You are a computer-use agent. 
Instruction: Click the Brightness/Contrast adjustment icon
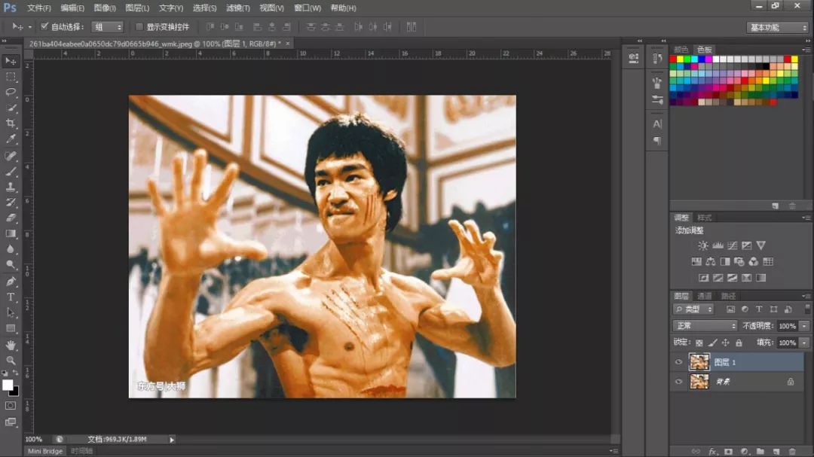coord(702,245)
